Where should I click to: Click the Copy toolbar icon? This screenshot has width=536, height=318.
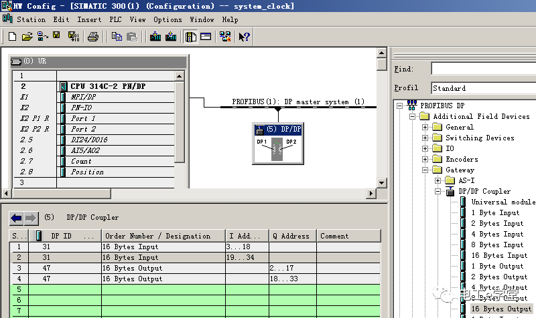click(117, 36)
